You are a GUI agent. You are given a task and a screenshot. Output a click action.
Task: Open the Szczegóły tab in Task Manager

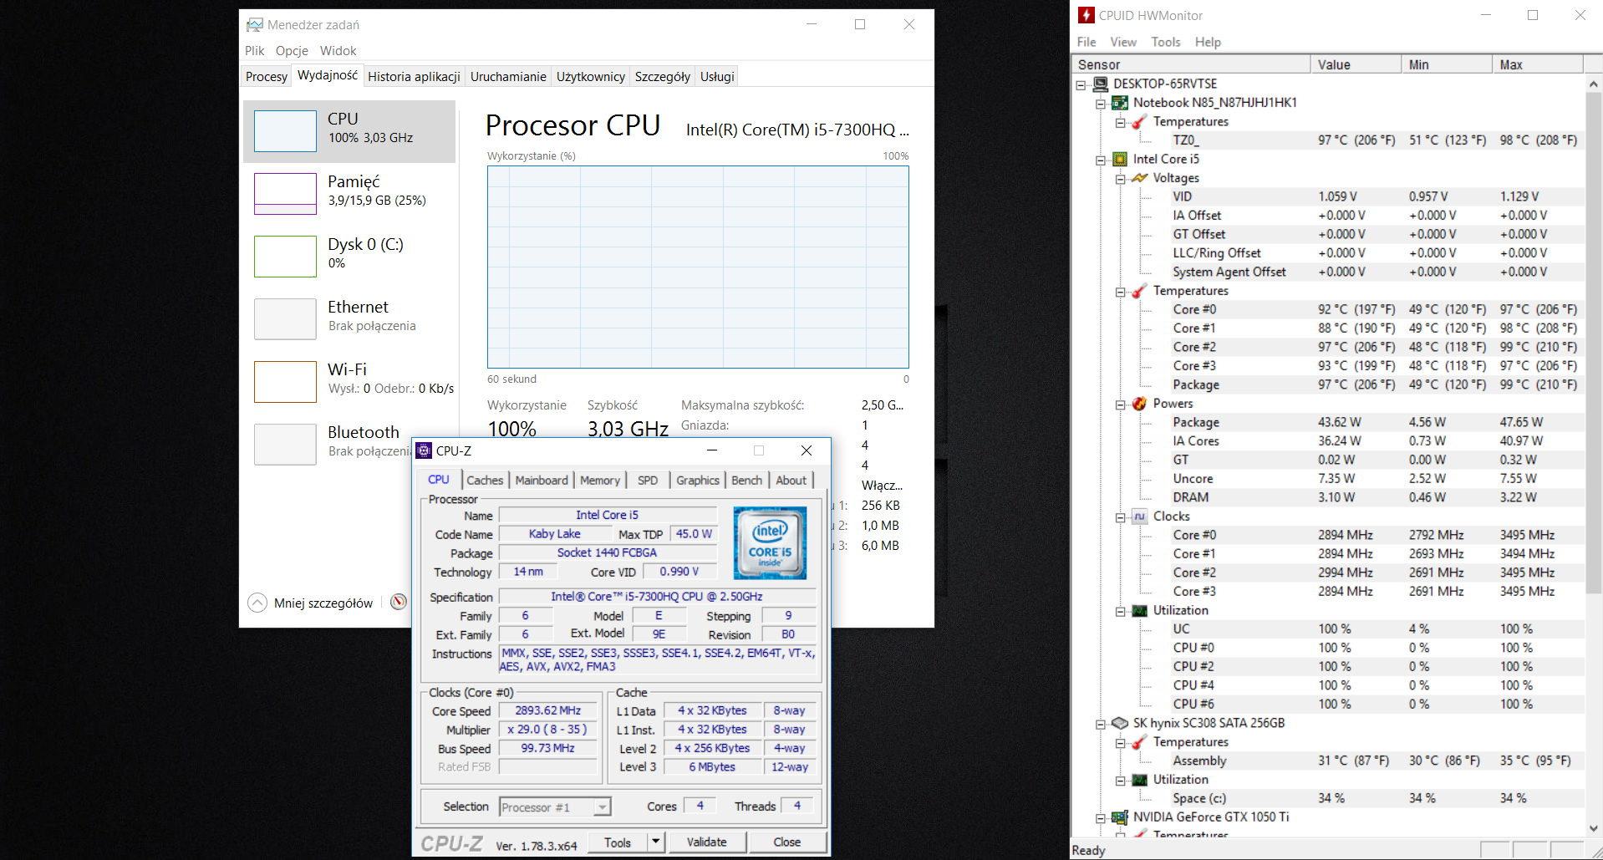coord(663,76)
